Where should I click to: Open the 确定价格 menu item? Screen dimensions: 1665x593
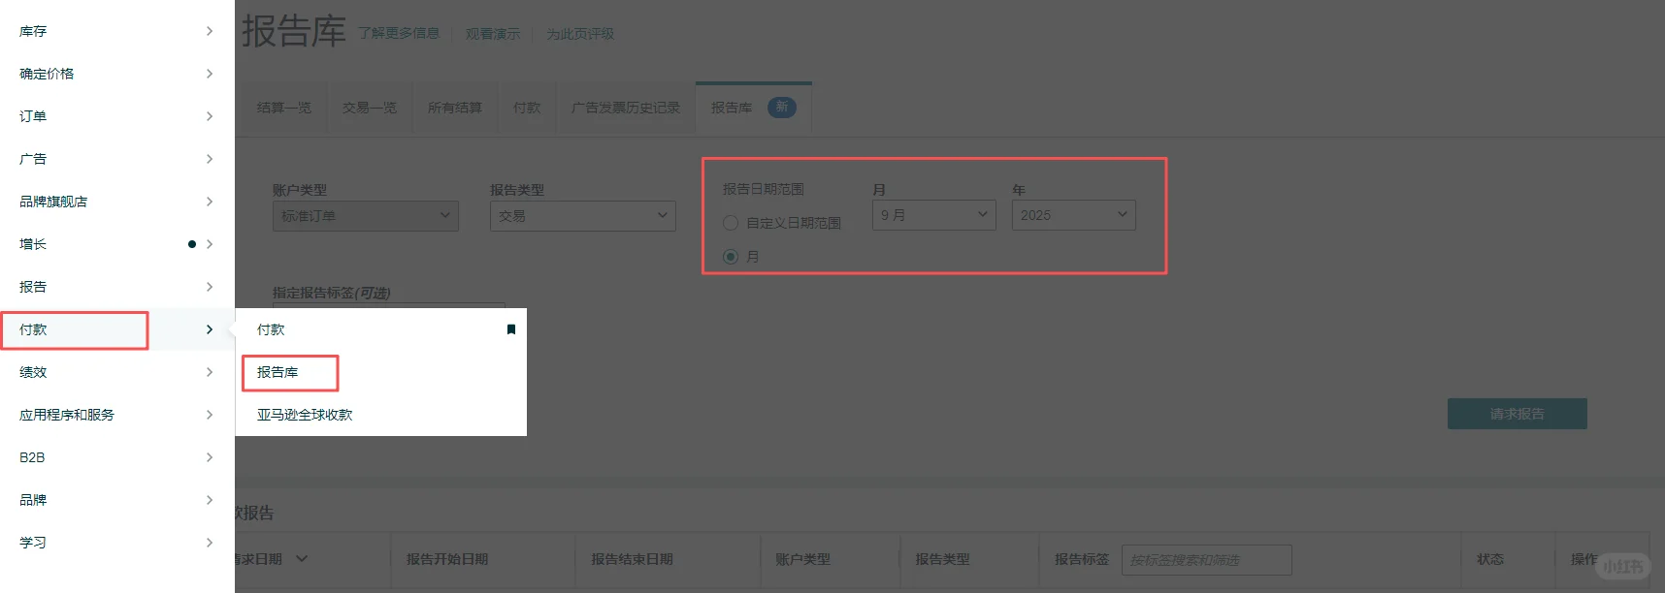pos(117,74)
